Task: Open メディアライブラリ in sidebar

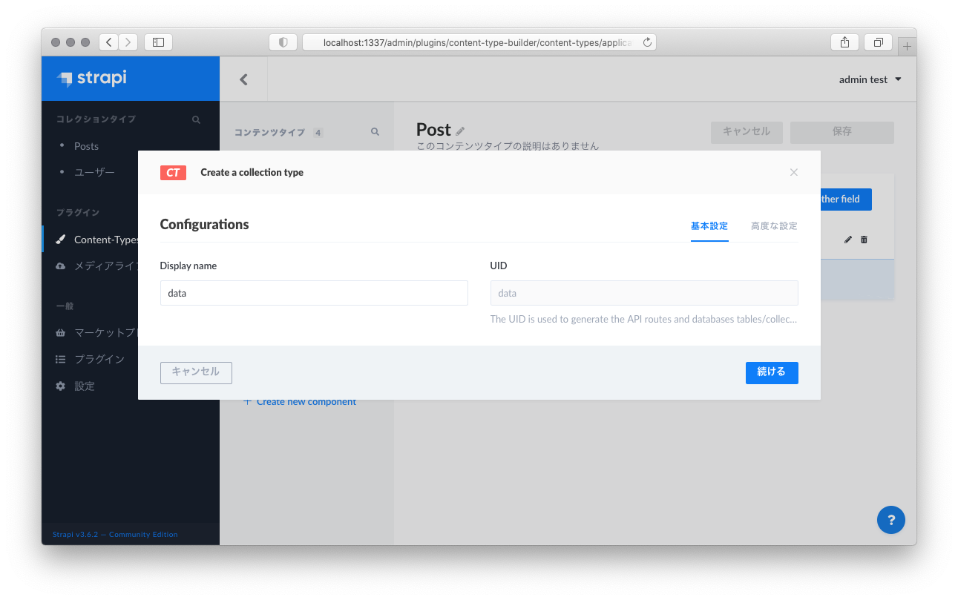Action: [105, 266]
